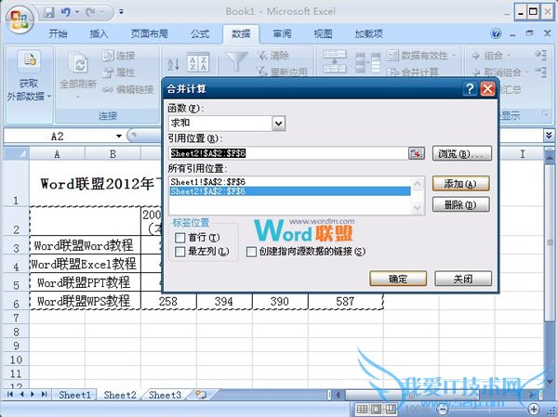The width and height of the screenshot is (558, 417).
Task: Open the 数据有效性 dropdown arrow
Action: [x=454, y=56]
